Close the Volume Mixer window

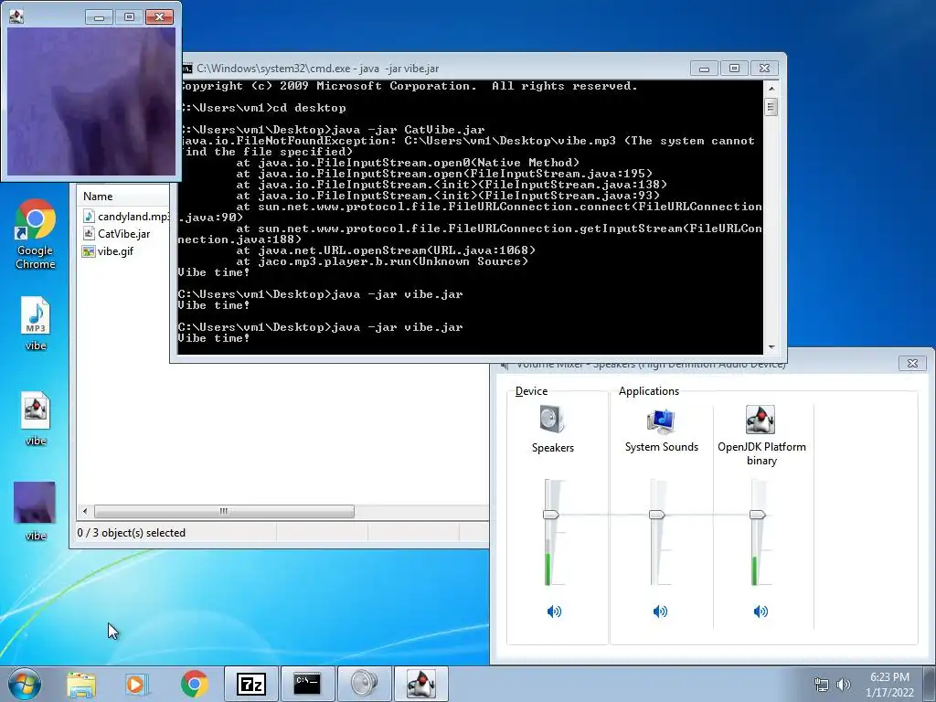912,363
